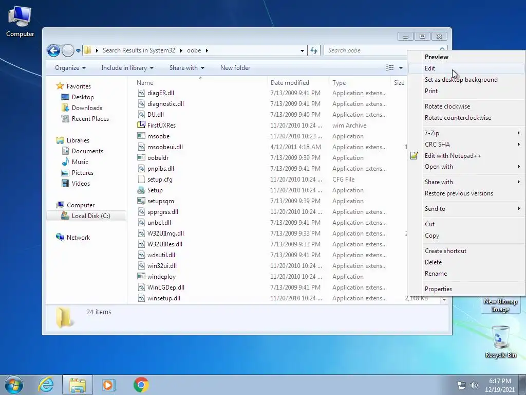Click the Refresh button beside address bar

[314, 50]
